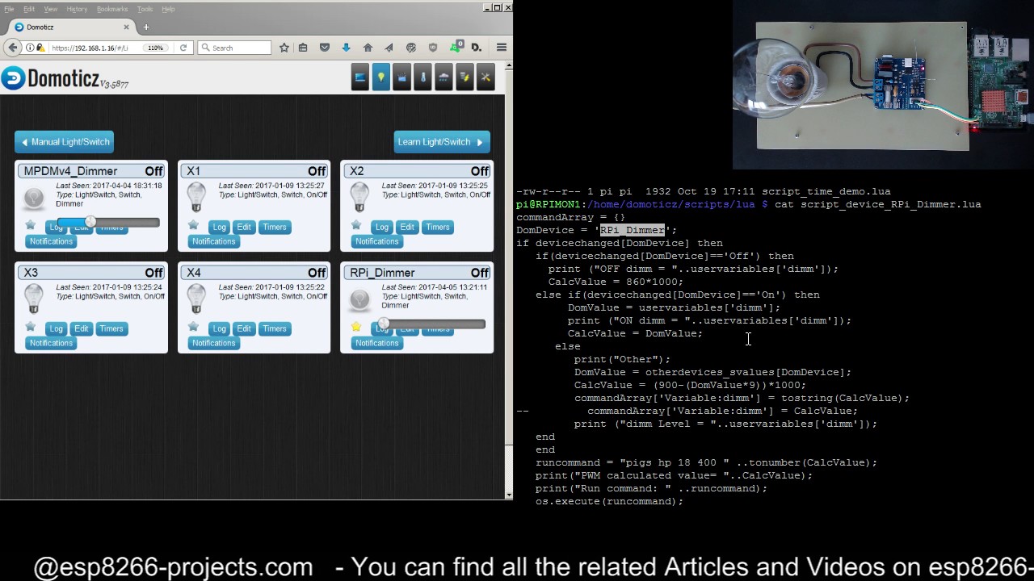Open the Temperature thermometer nav icon

(423, 77)
